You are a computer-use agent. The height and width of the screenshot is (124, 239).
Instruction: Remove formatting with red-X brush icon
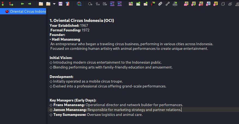[201, 4]
